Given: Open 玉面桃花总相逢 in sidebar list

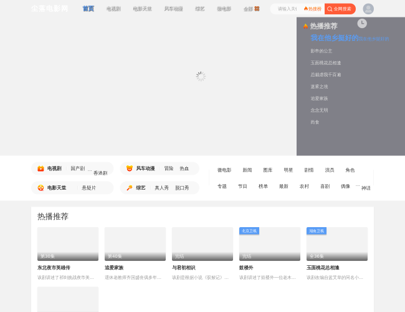Looking at the screenshot, I should (326, 63).
